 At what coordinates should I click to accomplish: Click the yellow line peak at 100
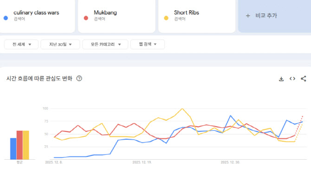(x=182, y=109)
